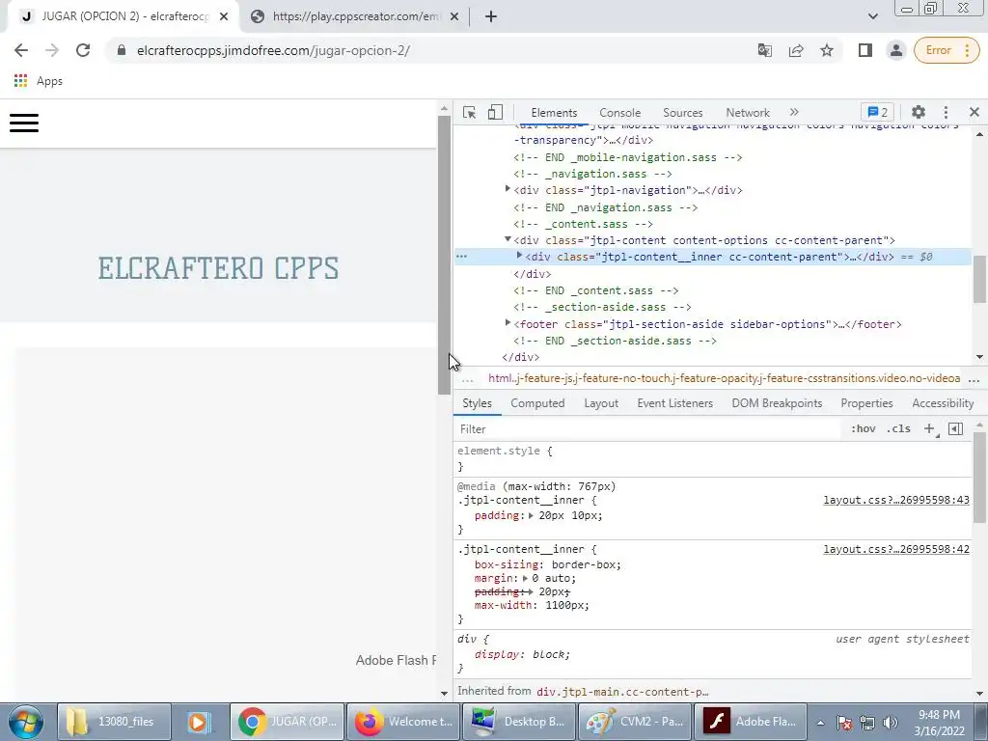Open the Layout tab
Viewport: 988px width, 741px height.
click(601, 403)
